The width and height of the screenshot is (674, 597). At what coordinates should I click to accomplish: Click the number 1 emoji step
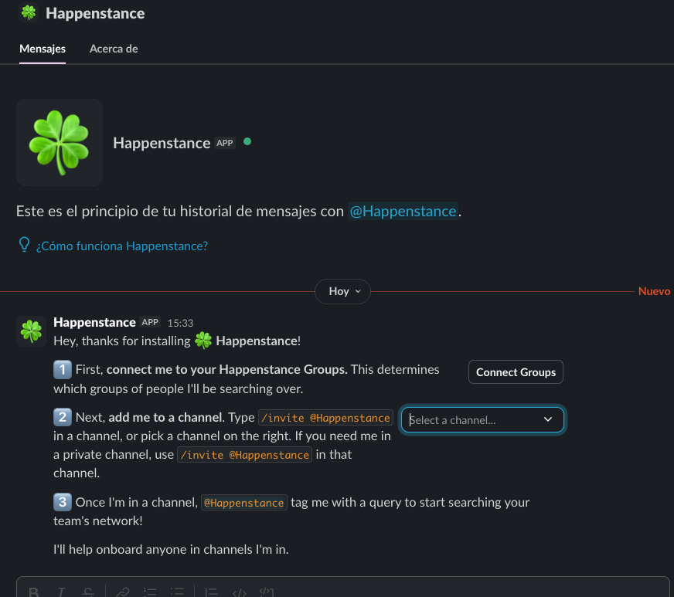63,369
